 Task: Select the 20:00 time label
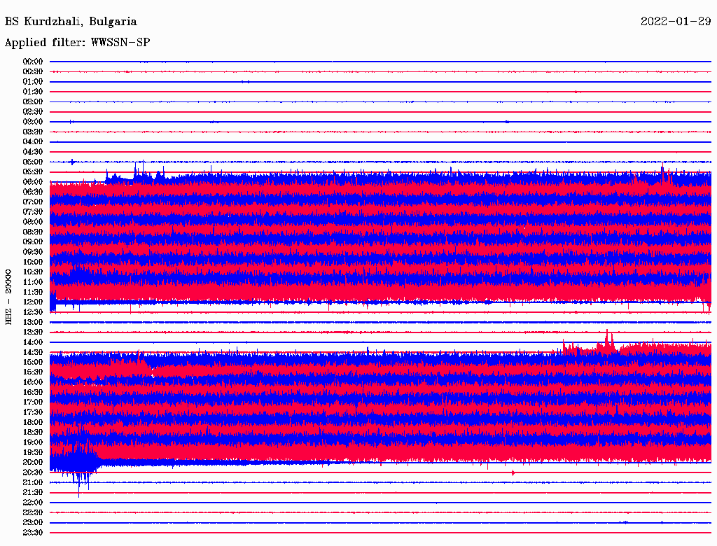33,462
